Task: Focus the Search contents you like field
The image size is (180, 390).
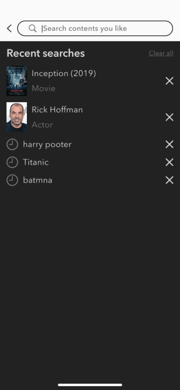Action: click(95, 28)
